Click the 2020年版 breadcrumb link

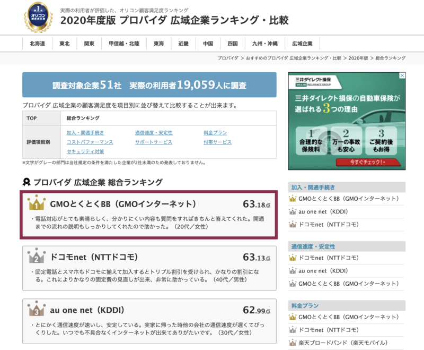[x=359, y=59]
